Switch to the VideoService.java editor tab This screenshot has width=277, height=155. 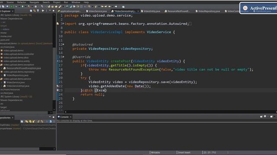click(x=97, y=11)
